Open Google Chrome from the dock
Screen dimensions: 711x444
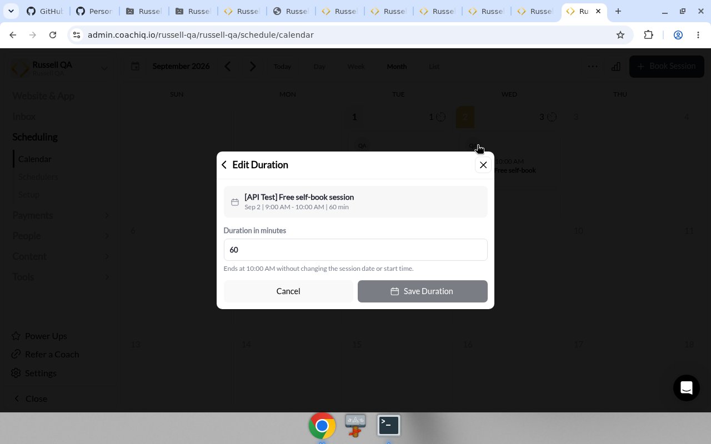coord(322,426)
